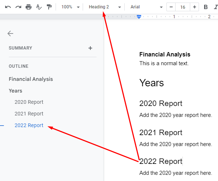Open the Heading 2 styles dropdown
Image resolution: width=218 pixels, height=181 pixels.
(x=105, y=7)
